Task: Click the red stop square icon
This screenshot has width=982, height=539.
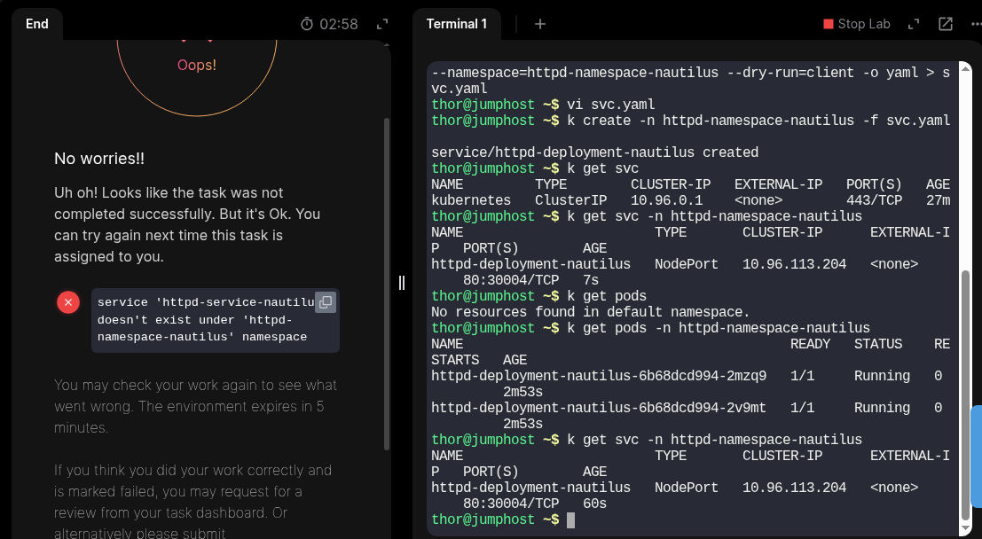Action: [x=829, y=24]
